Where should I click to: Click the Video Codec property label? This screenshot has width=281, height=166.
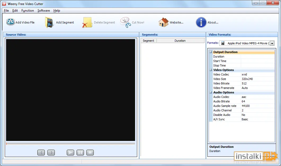pyautogui.click(x=221, y=74)
